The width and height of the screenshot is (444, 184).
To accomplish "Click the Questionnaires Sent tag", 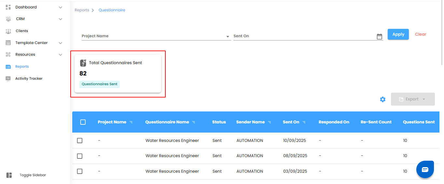I will pyautogui.click(x=100, y=84).
